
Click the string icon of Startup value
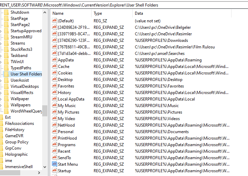(x=54, y=171)
